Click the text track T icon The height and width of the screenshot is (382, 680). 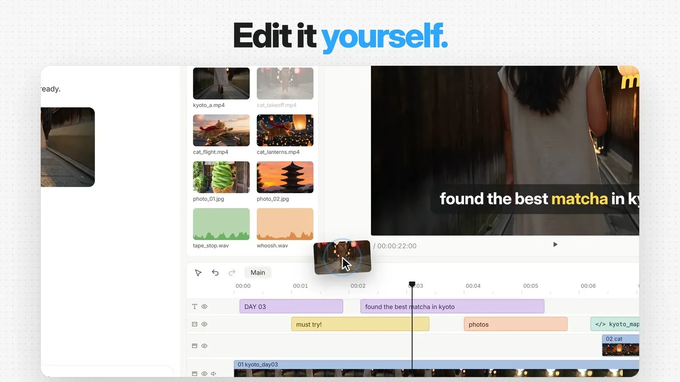click(x=195, y=306)
